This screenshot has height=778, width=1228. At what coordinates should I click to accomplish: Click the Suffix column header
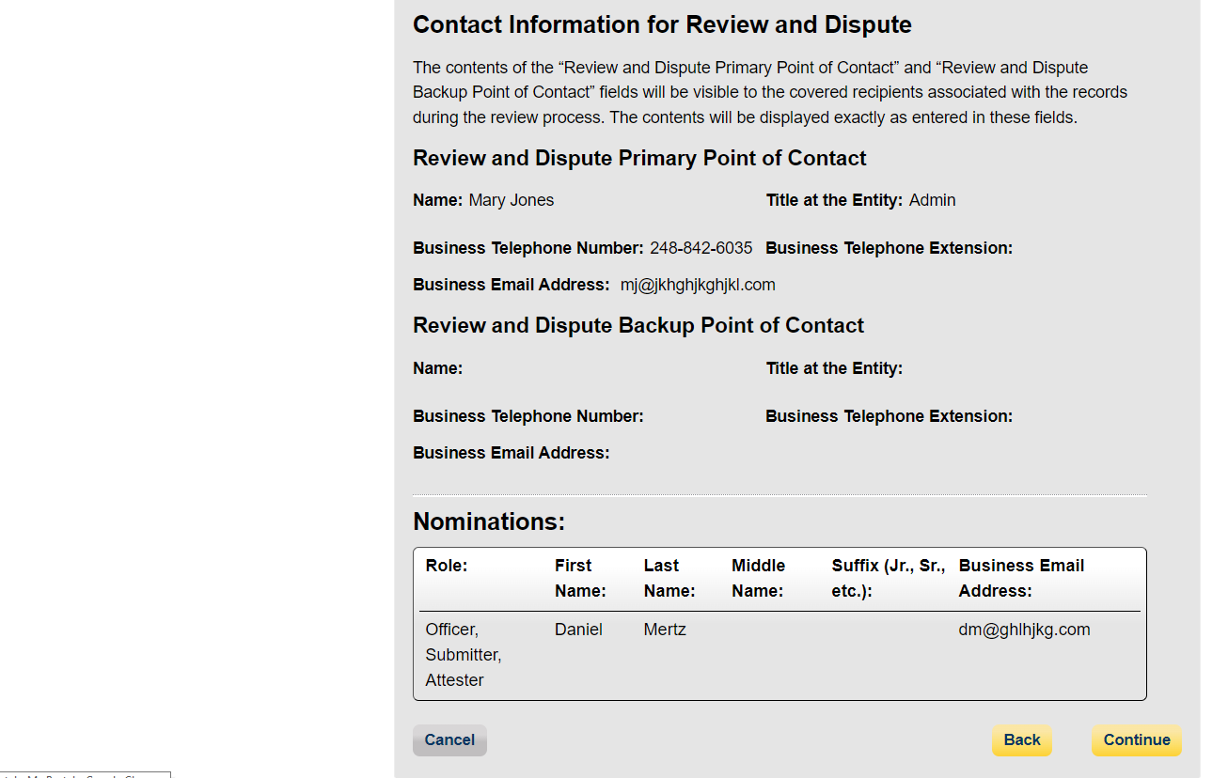(x=889, y=578)
